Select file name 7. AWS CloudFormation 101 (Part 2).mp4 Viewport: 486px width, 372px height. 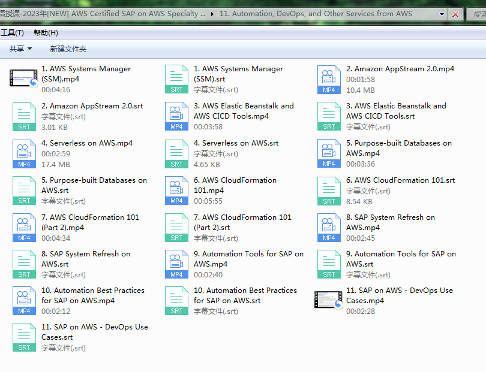(90, 222)
